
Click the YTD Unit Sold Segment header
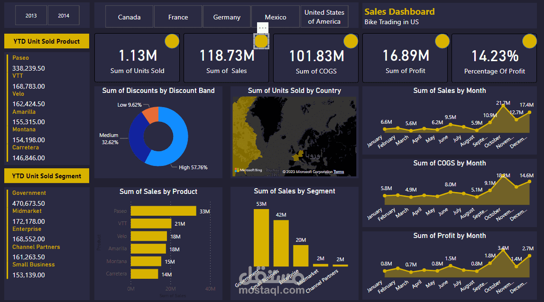[x=46, y=175]
